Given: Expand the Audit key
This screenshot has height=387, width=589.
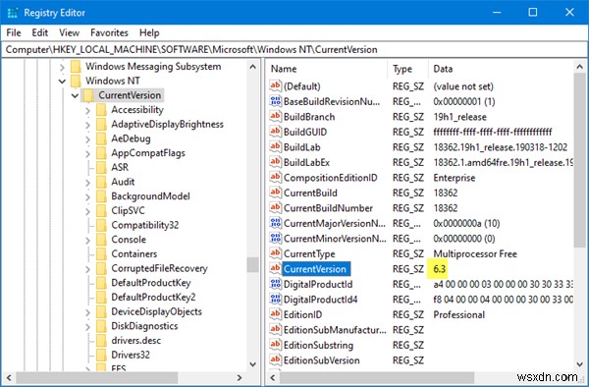Looking at the screenshot, I should click(x=88, y=183).
